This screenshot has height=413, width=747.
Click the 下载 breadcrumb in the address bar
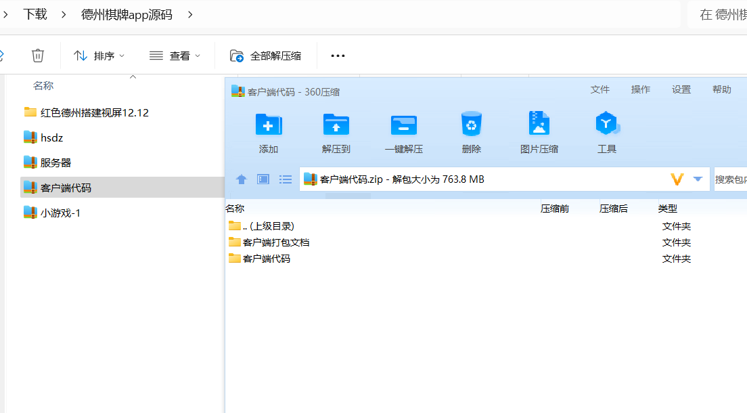click(x=35, y=14)
